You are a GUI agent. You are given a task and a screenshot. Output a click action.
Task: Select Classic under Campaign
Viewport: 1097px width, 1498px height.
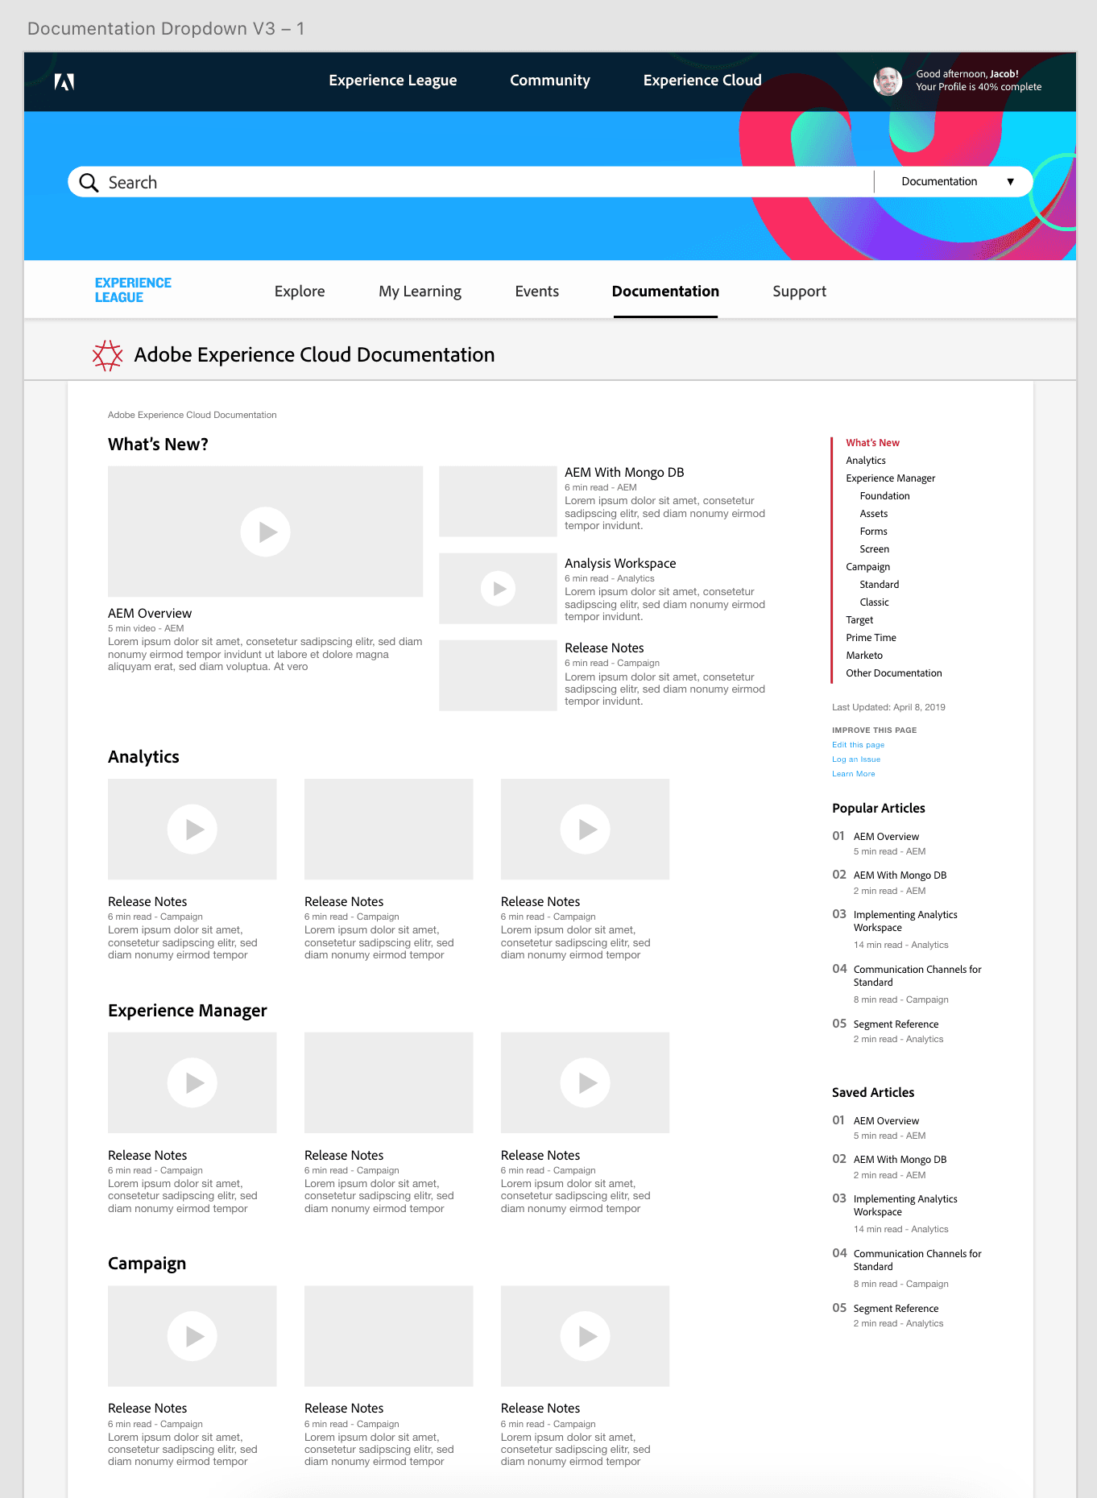(874, 602)
